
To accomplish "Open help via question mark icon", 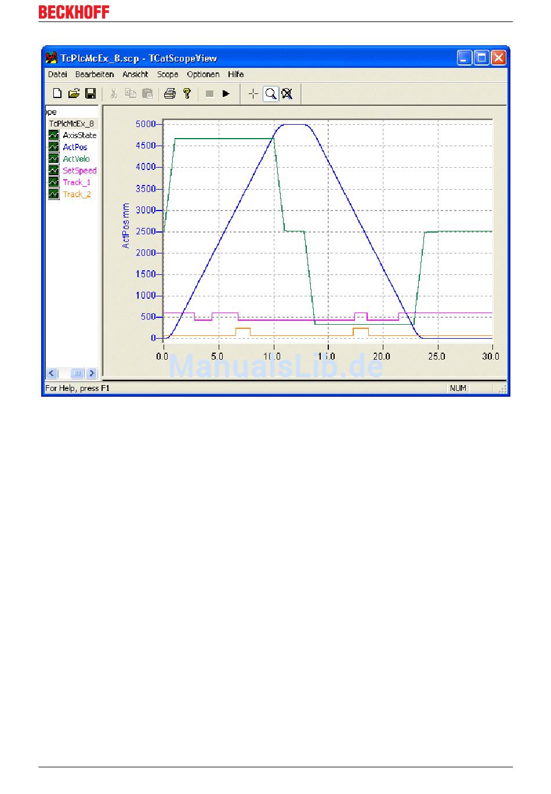I will tap(187, 93).
